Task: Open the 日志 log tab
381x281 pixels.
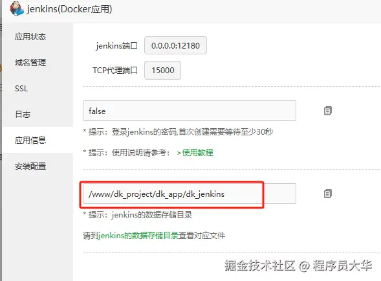Action: 23,114
